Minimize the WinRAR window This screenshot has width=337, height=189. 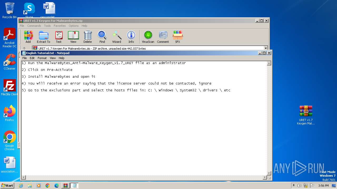pyautogui.click(x=257, y=20)
